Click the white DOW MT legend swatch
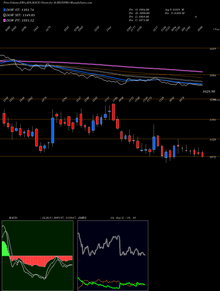 [x=5, y=15]
